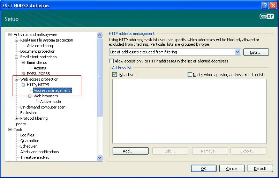Select Active mode tree item
Screen dimensions: 279x179
tap(51, 102)
